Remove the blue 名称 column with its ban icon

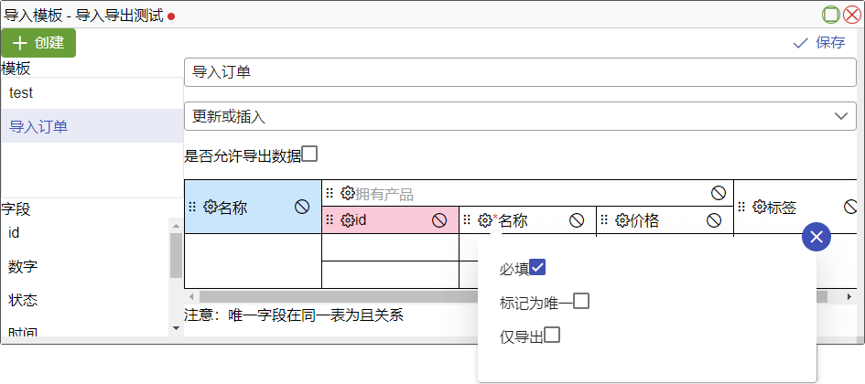point(302,208)
